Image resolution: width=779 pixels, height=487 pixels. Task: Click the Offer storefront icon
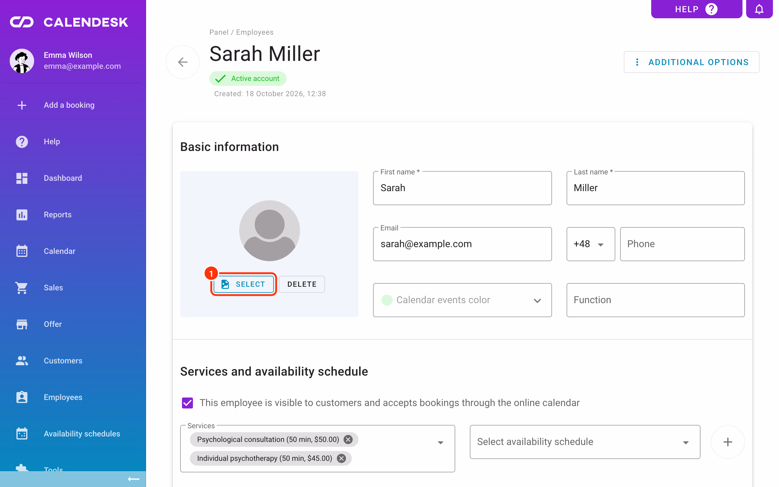coord(22,324)
